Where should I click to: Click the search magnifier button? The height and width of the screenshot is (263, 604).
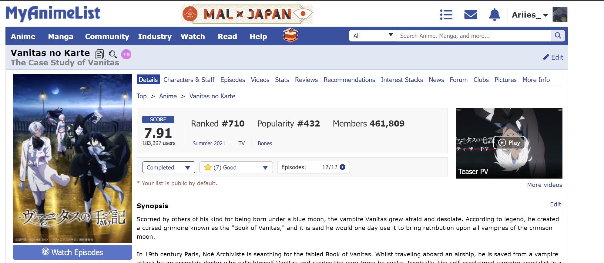[x=558, y=36]
